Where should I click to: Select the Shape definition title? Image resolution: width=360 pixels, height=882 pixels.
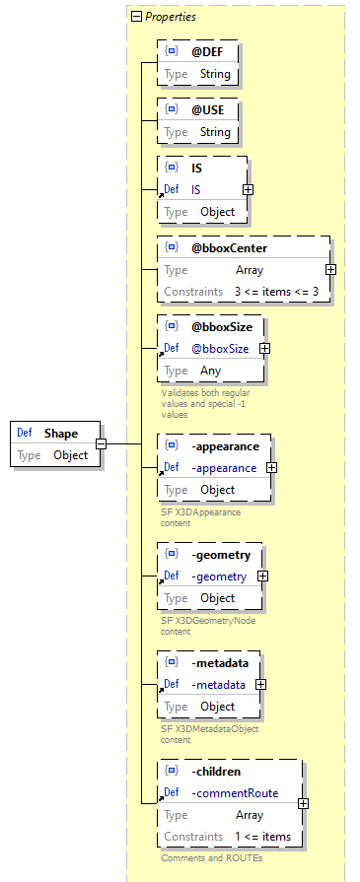tap(61, 434)
